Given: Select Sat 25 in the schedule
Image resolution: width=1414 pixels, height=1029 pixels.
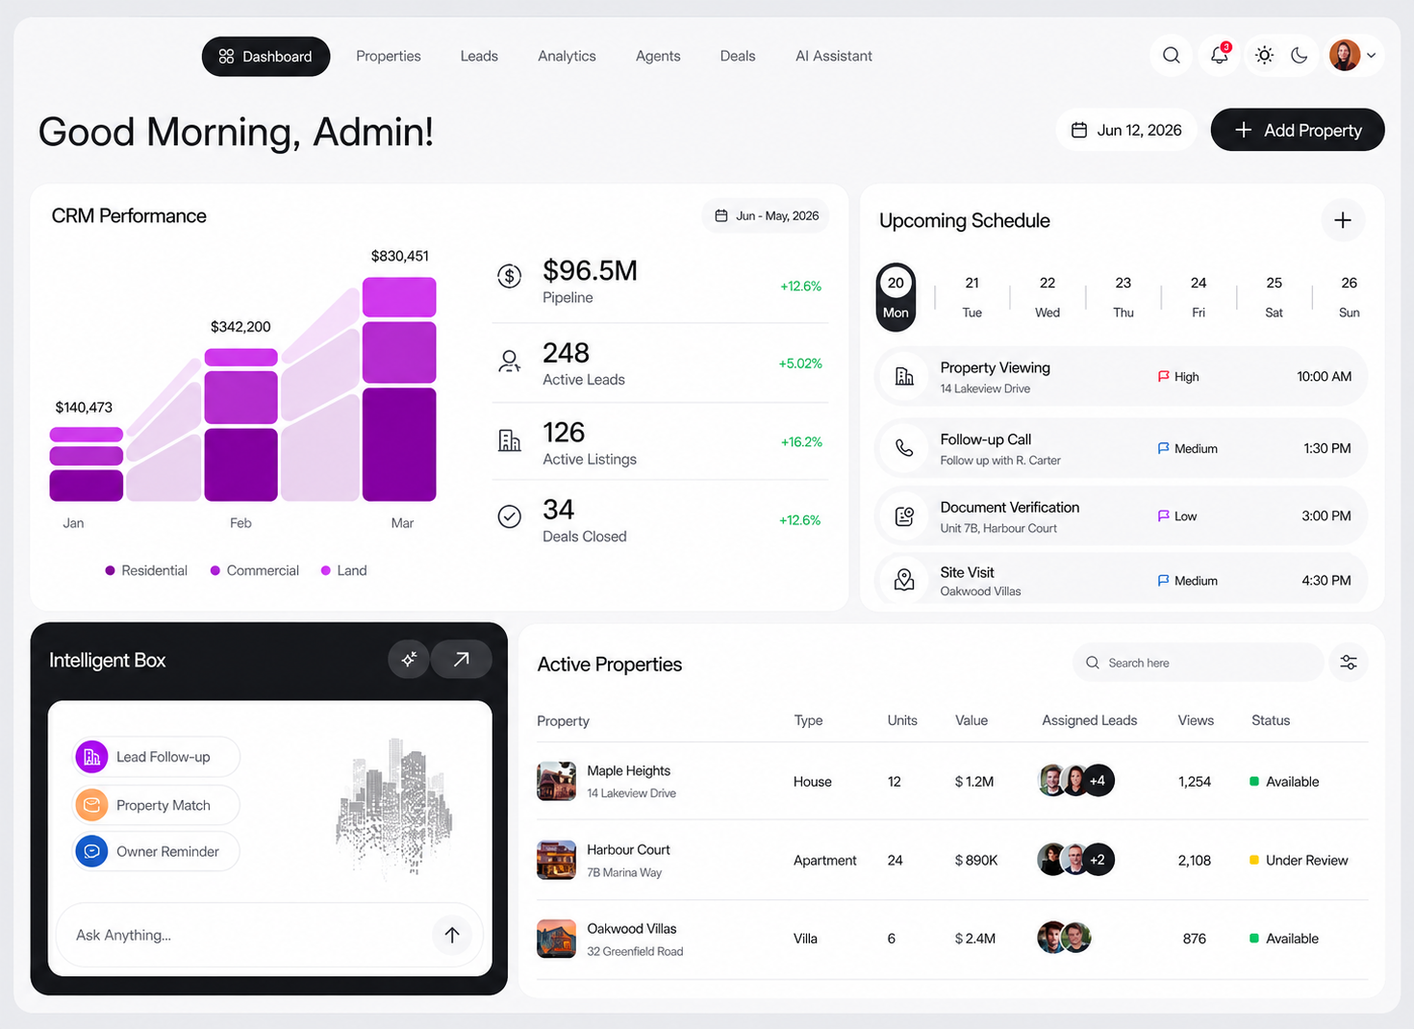Looking at the screenshot, I should [1274, 297].
